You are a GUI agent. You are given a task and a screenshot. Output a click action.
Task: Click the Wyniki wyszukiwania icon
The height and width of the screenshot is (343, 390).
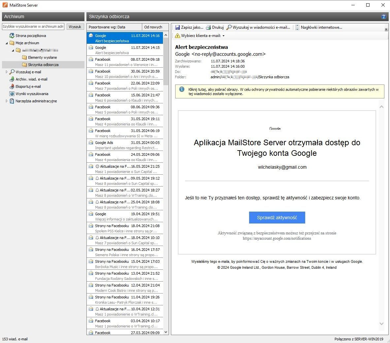tap(12, 94)
